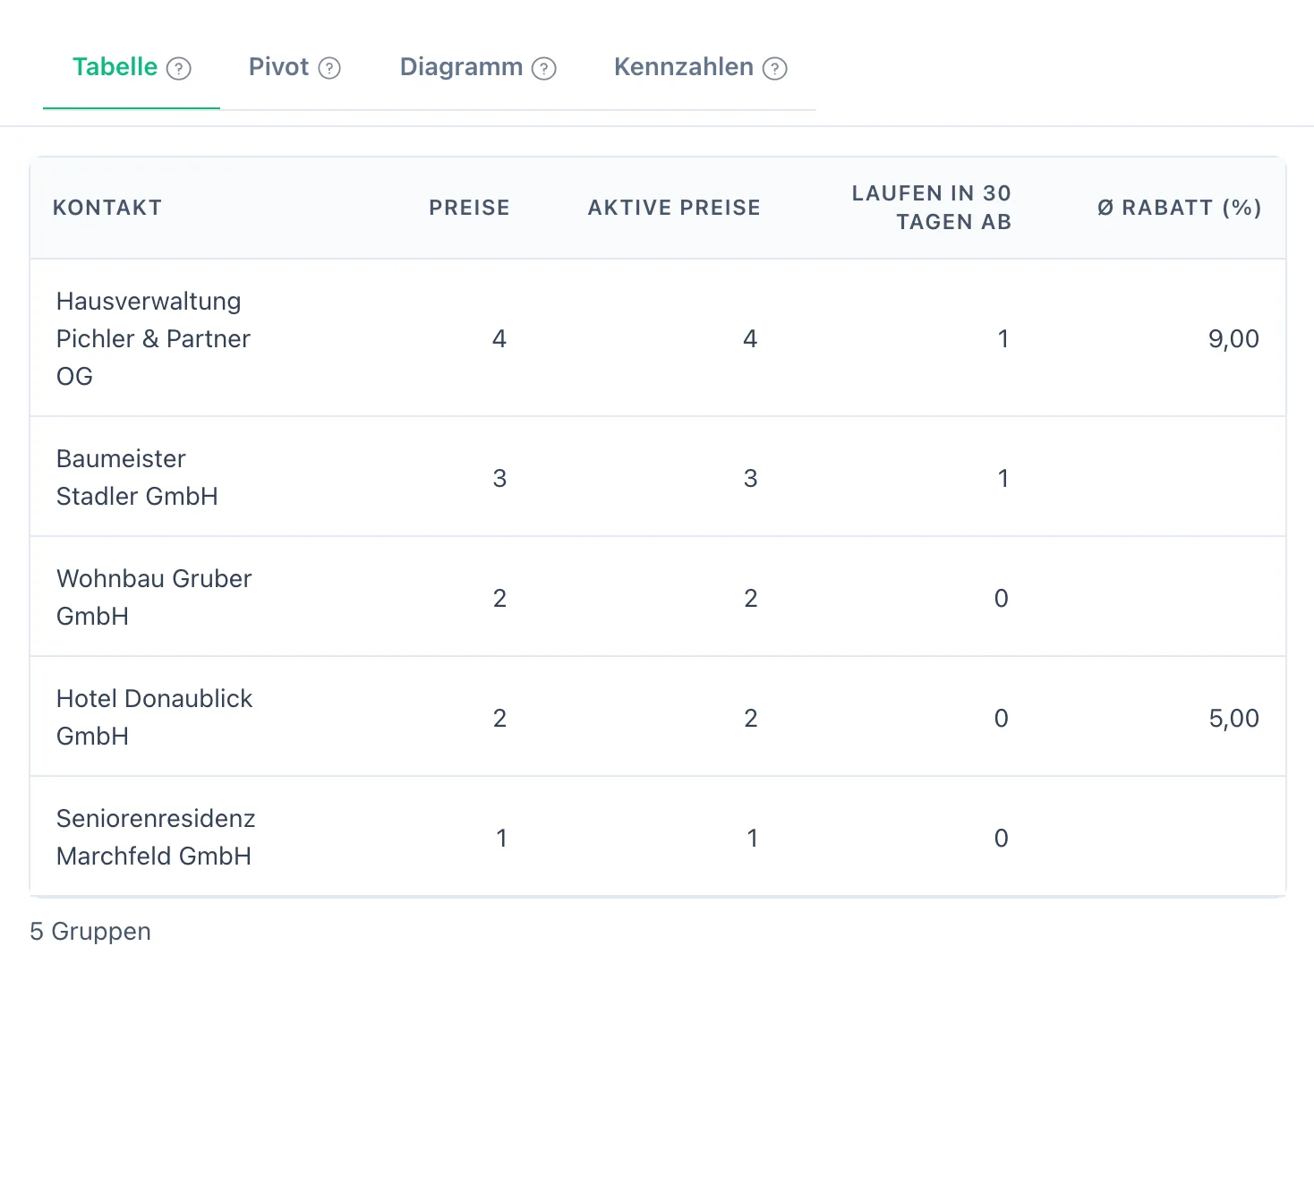Image resolution: width=1314 pixels, height=1185 pixels.
Task: Open the Kennzahlen tab
Action: coord(700,67)
